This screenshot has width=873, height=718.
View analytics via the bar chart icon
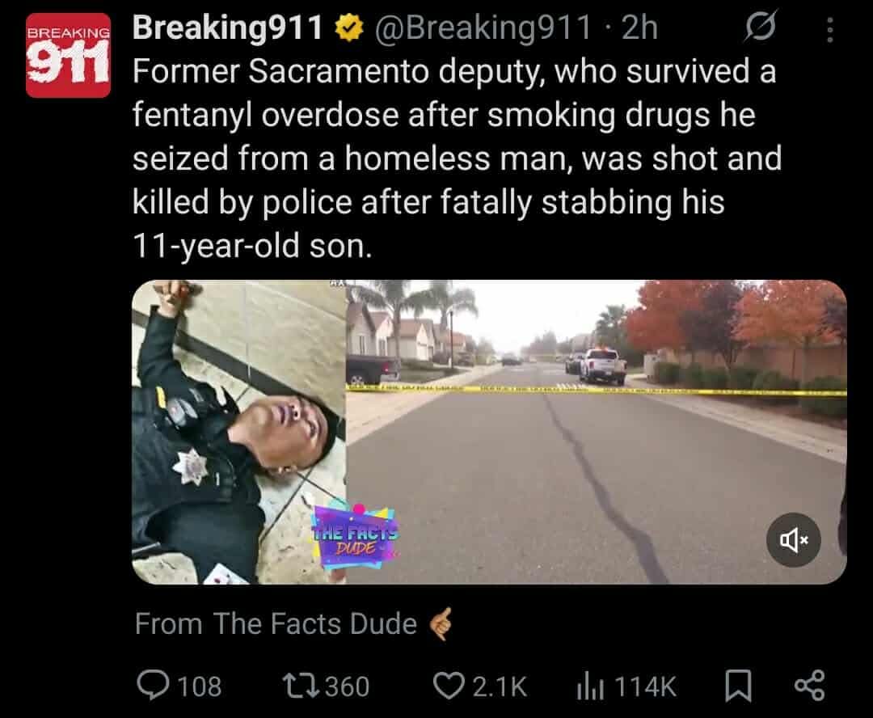(x=590, y=686)
